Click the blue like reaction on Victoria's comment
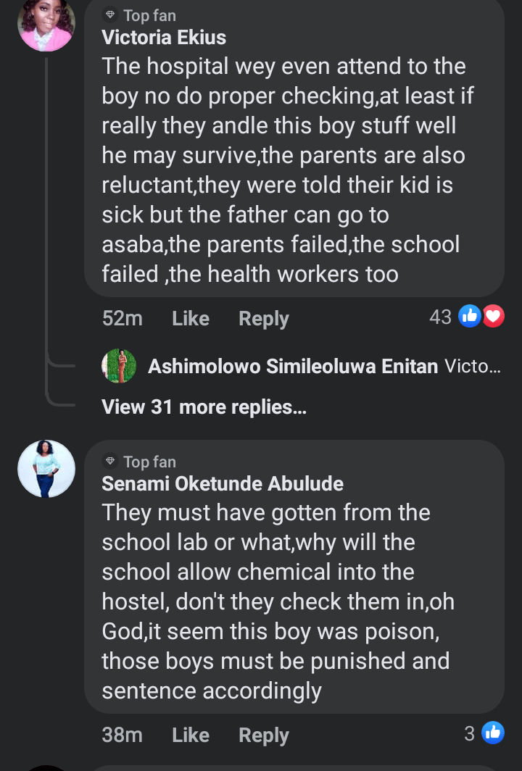 (x=470, y=317)
